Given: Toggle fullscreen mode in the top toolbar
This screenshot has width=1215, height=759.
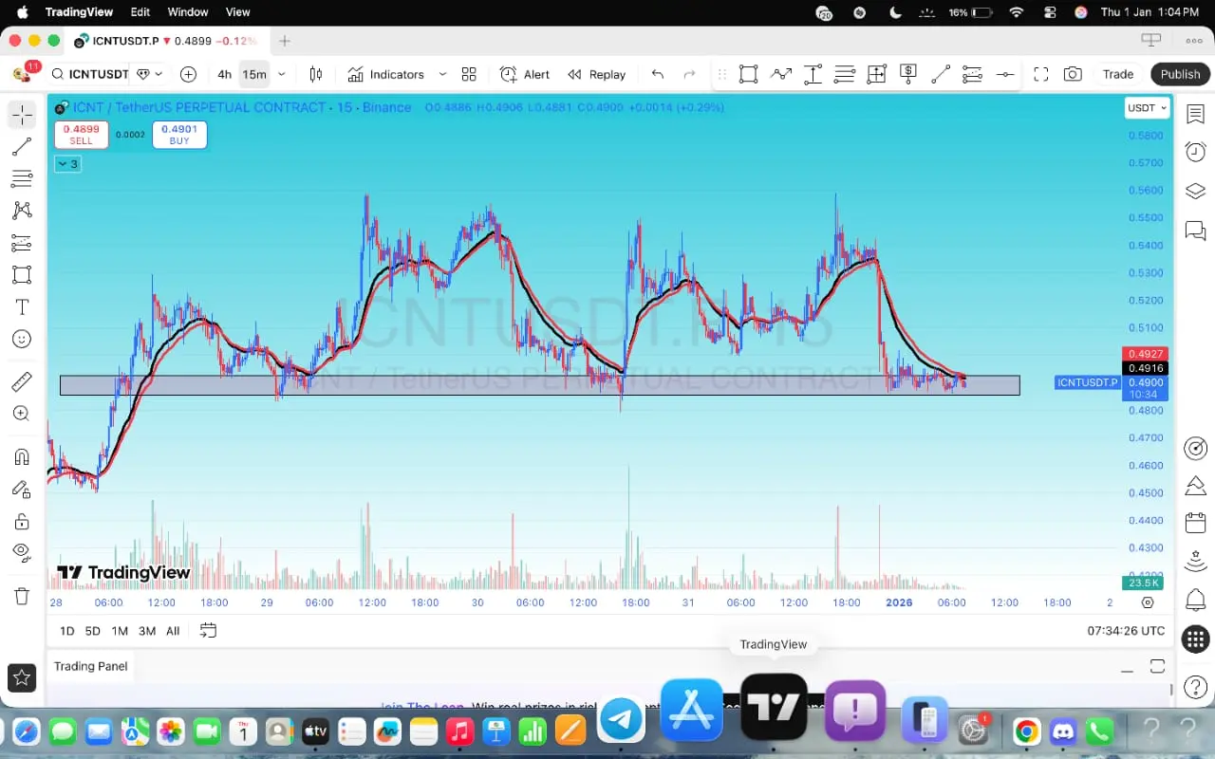Looking at the screenshot, I should click(1040, 74).
